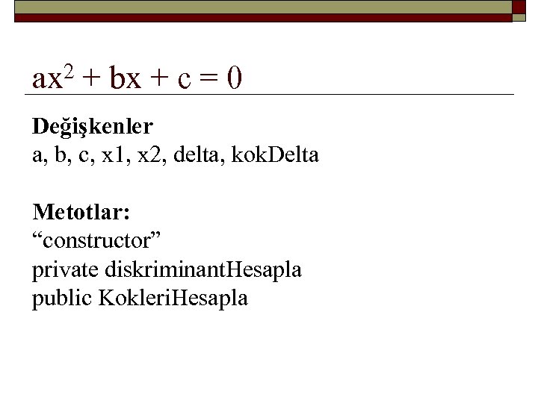
Task: Click the superscript 2 in the title
Action: pyautogui.click(x=69, y=71)
